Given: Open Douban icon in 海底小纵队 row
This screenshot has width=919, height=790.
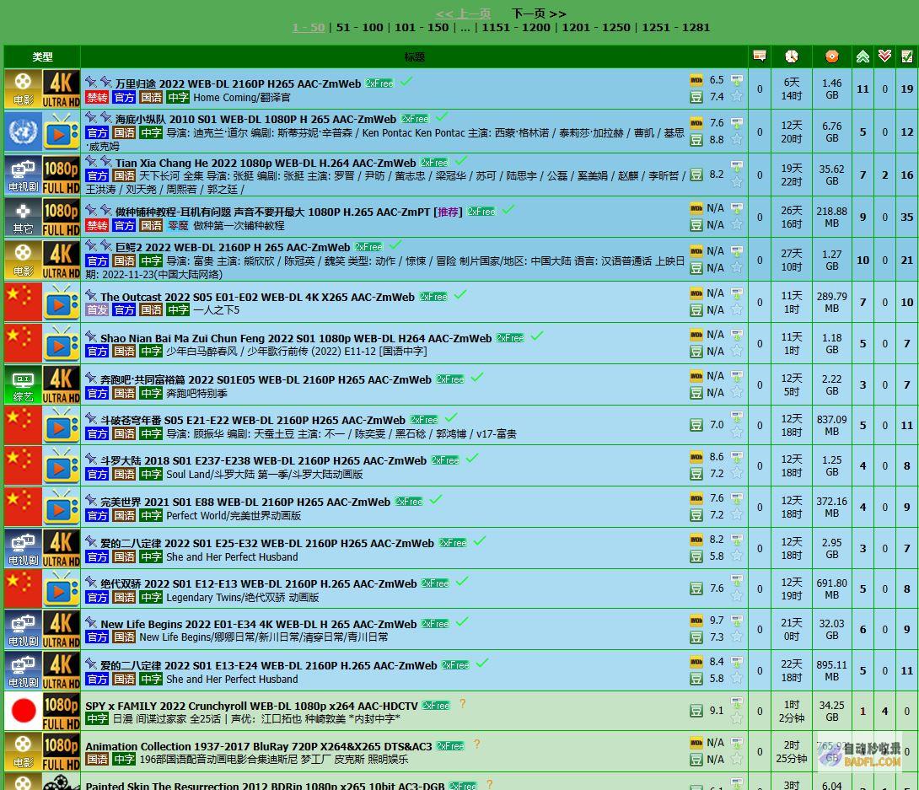Looking at the screenshot, I should click(696, 139).
